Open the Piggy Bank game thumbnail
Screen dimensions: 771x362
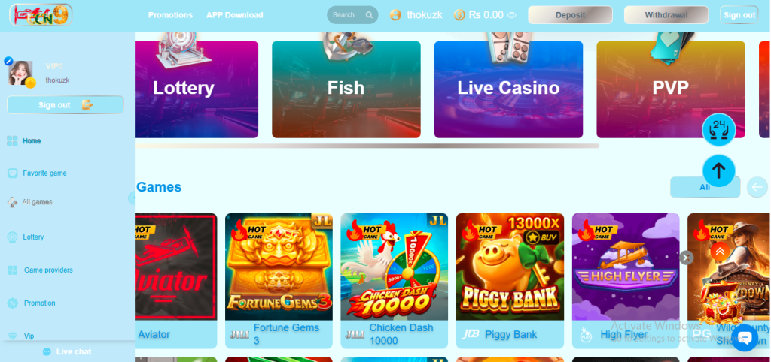coord(510,267)
